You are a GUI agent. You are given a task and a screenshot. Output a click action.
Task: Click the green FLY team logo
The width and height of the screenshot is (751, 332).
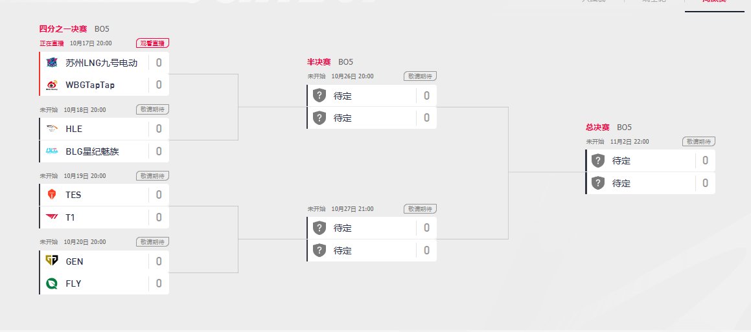[52, 283]
